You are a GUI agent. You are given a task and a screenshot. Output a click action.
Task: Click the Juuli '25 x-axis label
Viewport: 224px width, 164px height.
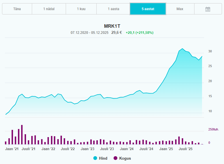[x=186, y=149]
